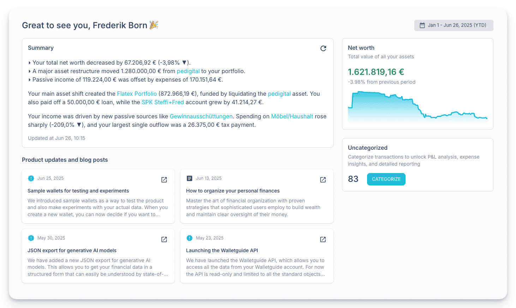The height and width of the screenshot is (308, 516).
Task: Click the badge icon beside Jun 25, 2025
Action: click(x=31, y=178)
